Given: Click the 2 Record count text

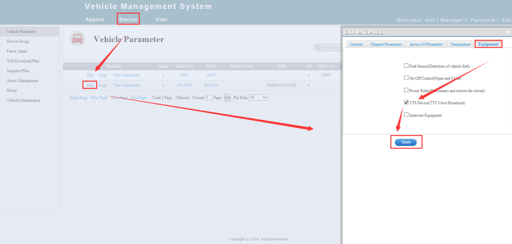Looking at the screenshot, I should (x=182, y=98).
